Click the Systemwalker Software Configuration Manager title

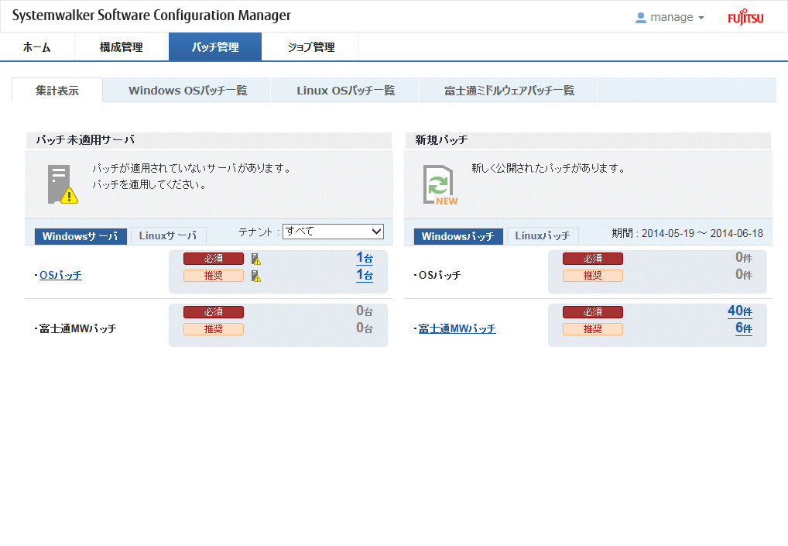(x=151, y=15)
